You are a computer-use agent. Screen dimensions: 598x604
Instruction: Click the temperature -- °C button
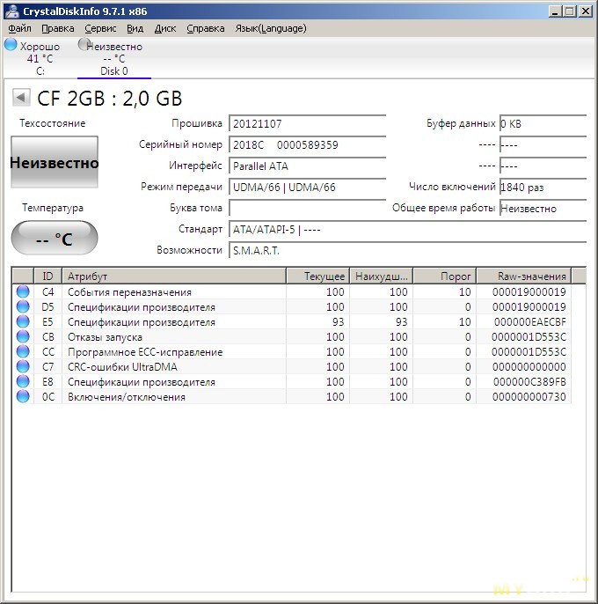pos(55,239)
